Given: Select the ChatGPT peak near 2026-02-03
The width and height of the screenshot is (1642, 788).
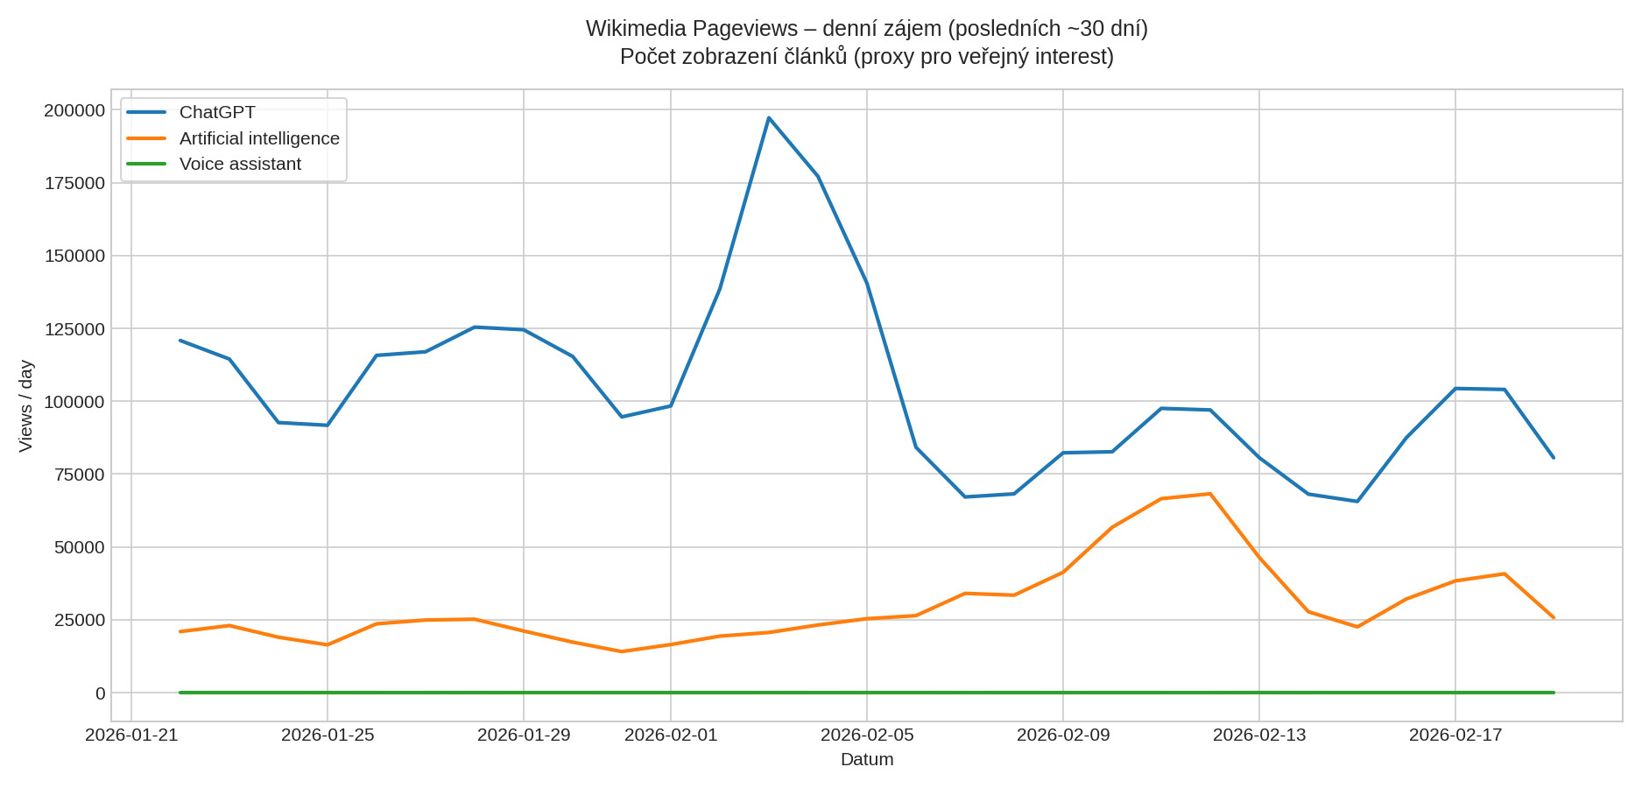Looking at the screenshot, I should click(769, 116).
